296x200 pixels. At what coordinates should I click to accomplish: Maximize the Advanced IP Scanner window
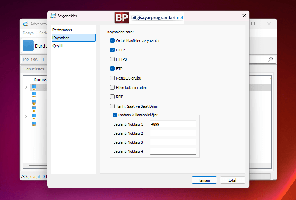tap(253, 24)
